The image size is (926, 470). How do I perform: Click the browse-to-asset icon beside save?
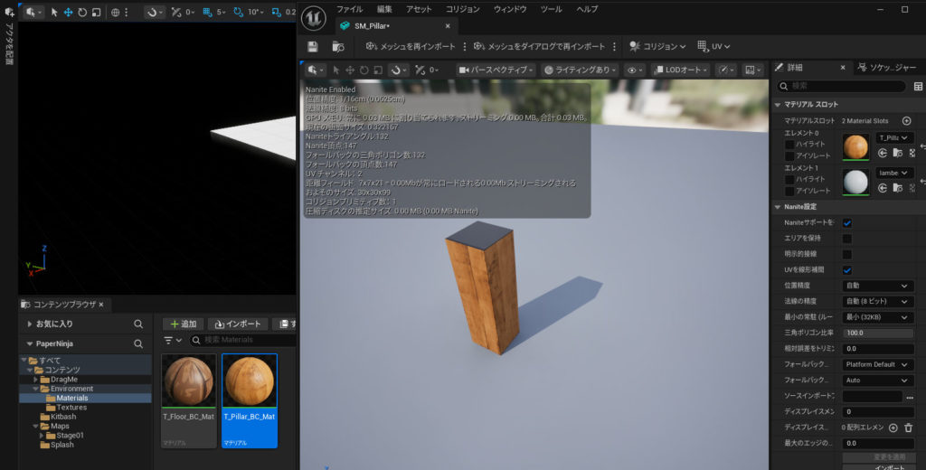point(339,47)
